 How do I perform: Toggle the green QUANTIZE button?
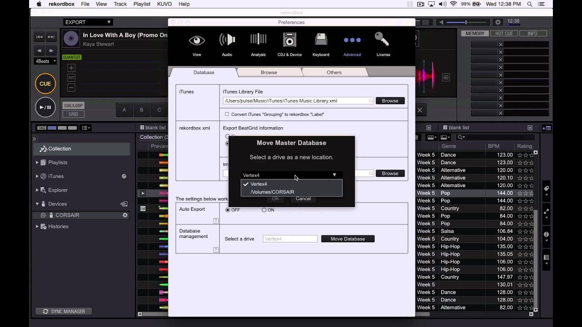(72, 57)
